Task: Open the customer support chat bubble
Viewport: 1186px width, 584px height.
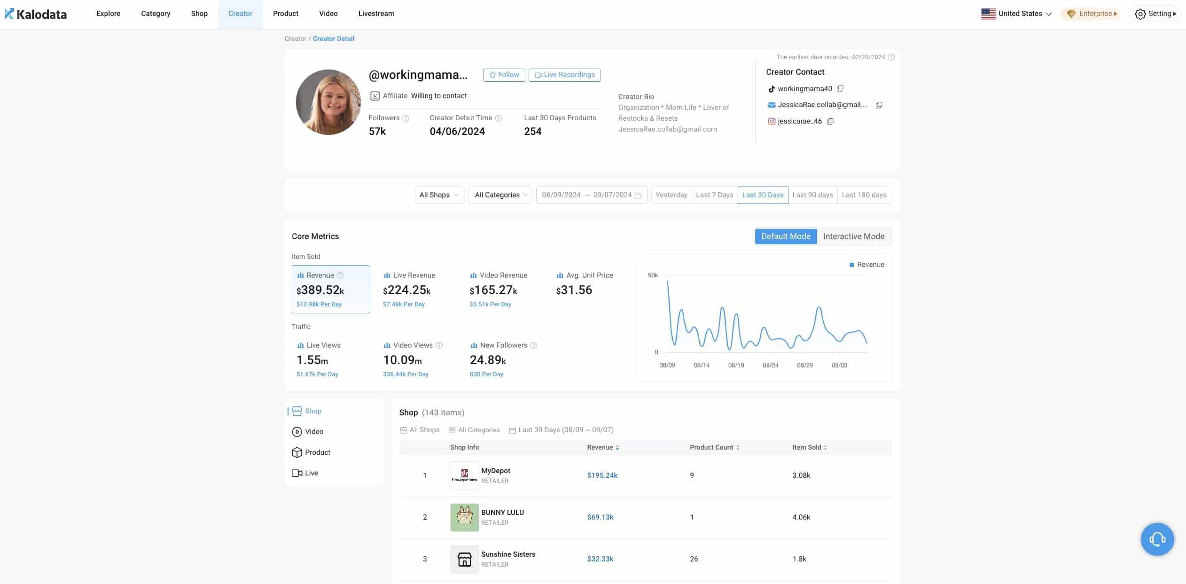Action: pyautogui.click(x=1157, y=539)
